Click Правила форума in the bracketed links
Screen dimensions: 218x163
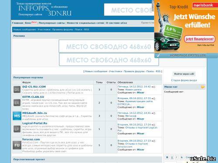coord(134,71)
